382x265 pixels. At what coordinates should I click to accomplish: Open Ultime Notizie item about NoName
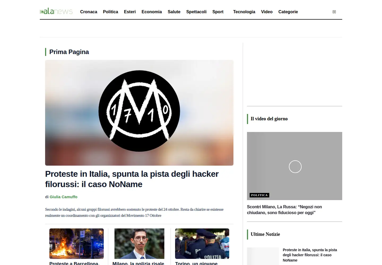coord(310,255)
